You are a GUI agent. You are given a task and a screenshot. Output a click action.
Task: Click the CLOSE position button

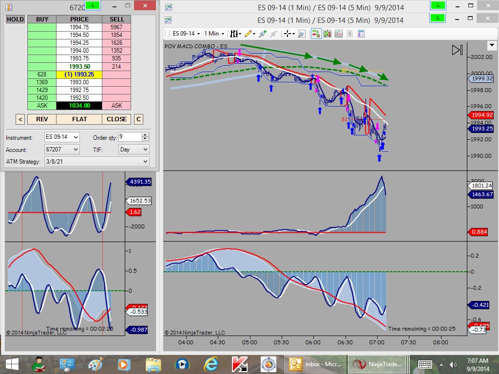click(116, 119)
